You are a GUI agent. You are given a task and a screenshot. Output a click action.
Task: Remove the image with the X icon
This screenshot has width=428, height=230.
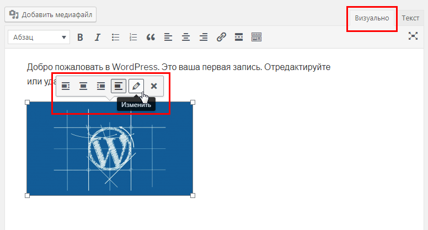(154, 86)
